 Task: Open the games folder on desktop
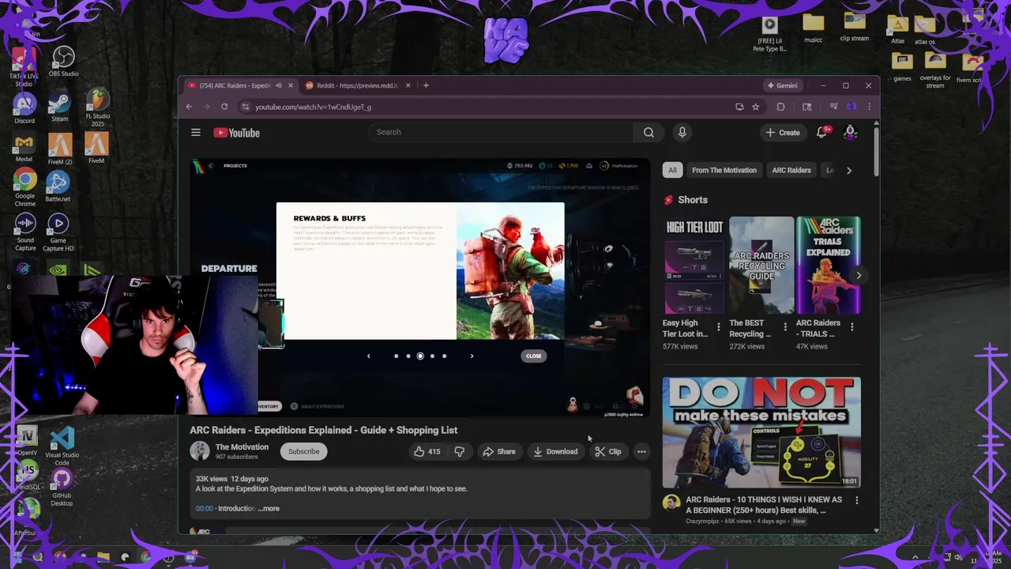(x=902, y=67)
